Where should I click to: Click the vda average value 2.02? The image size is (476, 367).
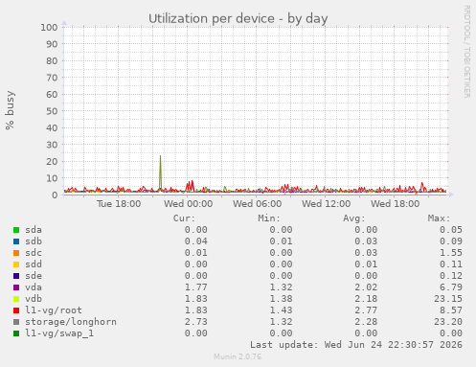(366, 287)
